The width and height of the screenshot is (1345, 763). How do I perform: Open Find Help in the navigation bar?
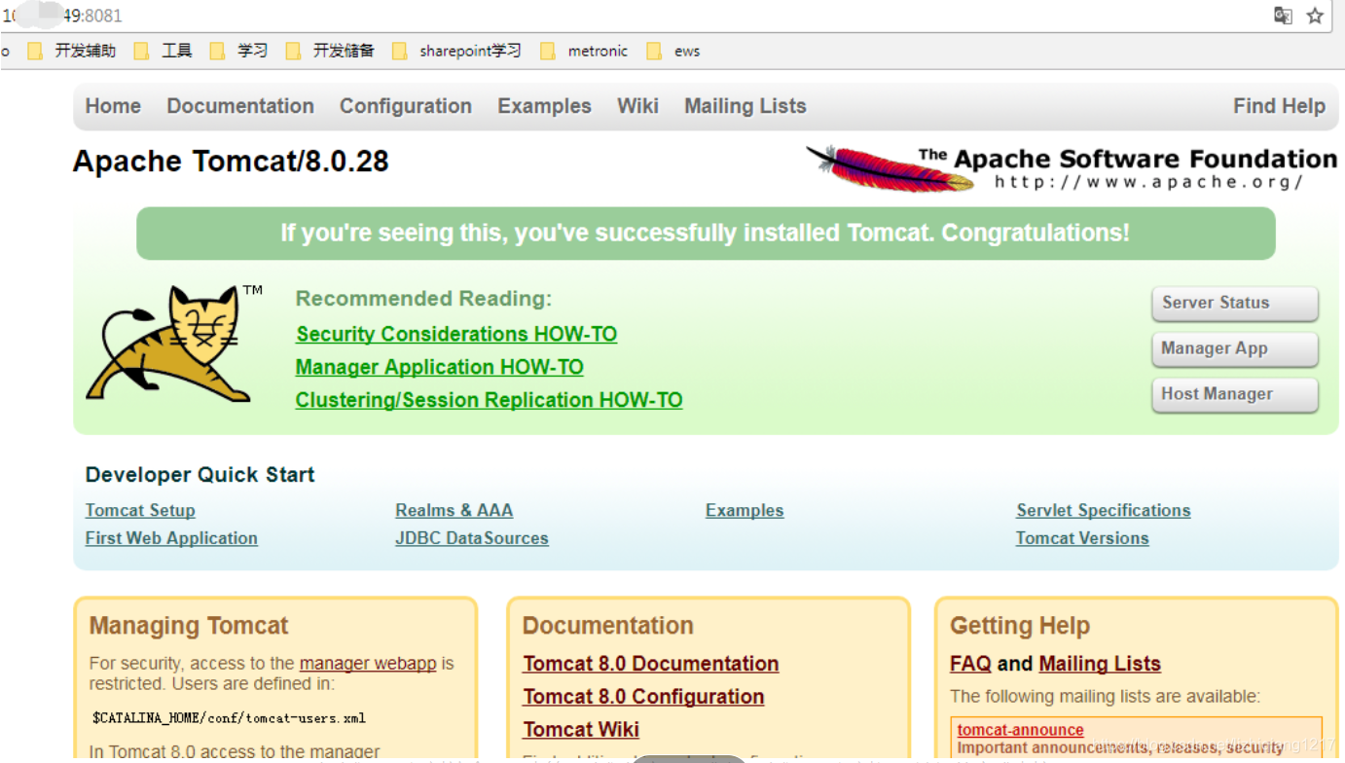(1279, 106)
